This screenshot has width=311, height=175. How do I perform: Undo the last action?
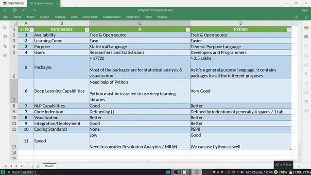point(24,10)
